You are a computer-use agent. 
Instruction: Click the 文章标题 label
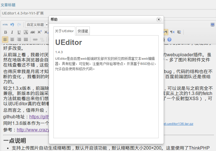[8, 5]
